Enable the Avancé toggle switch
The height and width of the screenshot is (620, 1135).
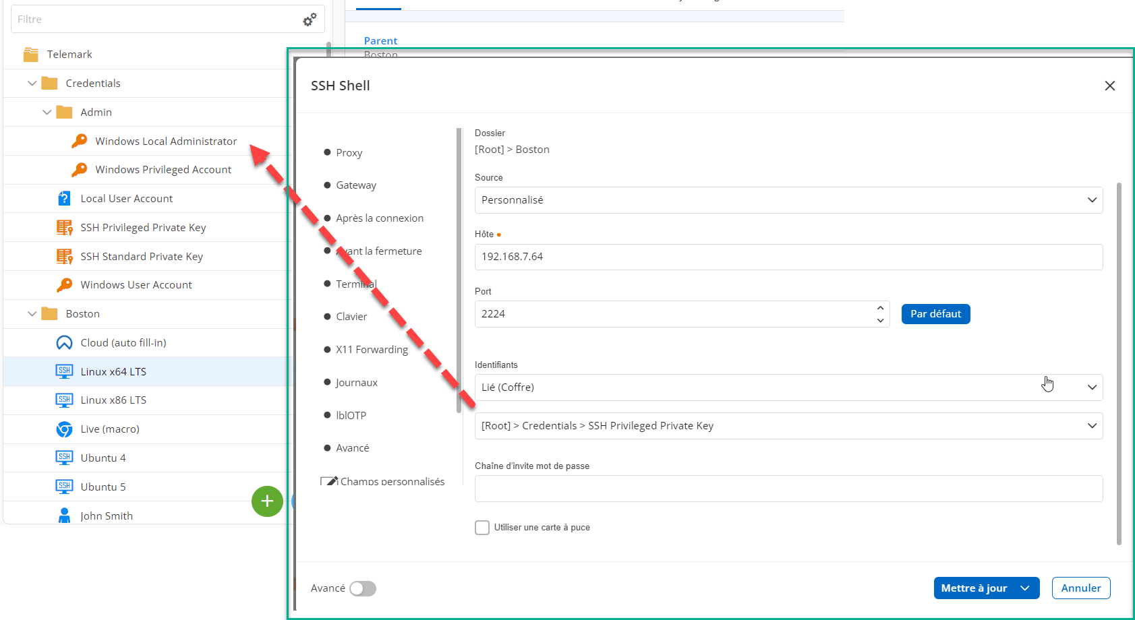[363, 588]
